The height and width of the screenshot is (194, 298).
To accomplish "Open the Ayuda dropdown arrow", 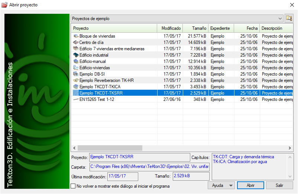I will click(231, 185).
